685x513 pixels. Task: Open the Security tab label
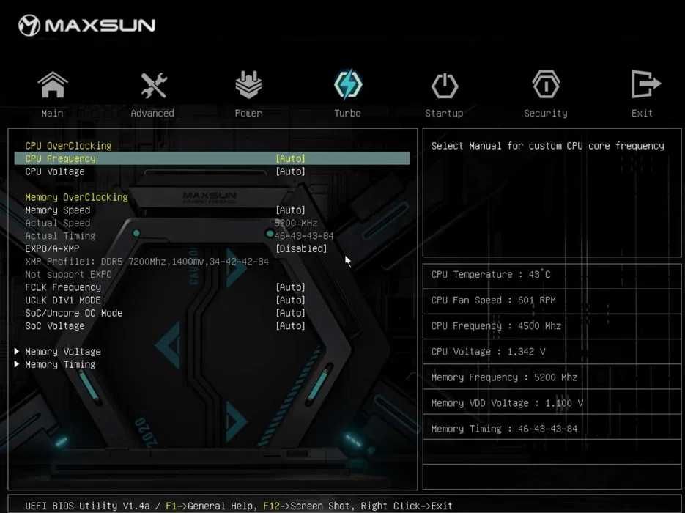coord(546,113)
